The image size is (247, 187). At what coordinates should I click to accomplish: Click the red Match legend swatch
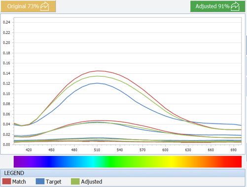coord(6,182)
